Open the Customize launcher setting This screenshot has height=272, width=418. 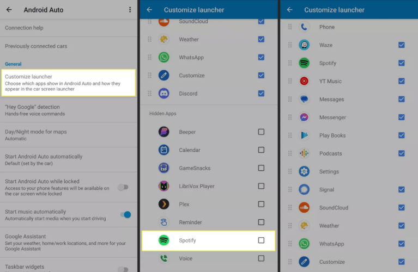[68, 83]
